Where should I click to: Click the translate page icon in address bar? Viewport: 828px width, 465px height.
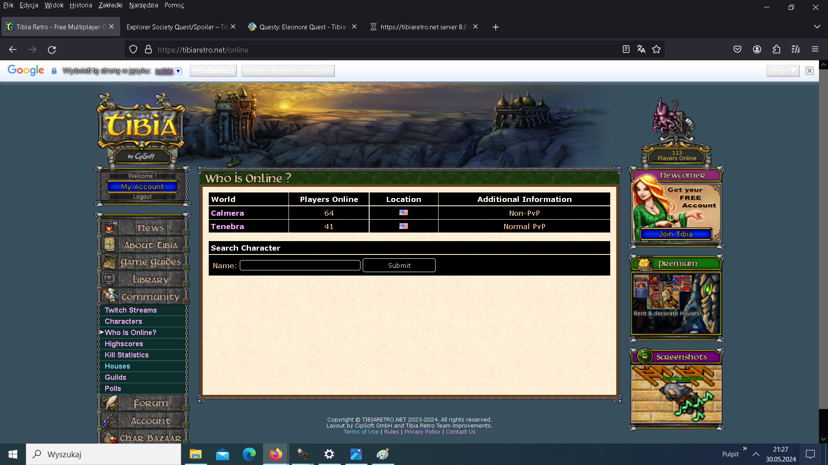(x=641, y=50)
